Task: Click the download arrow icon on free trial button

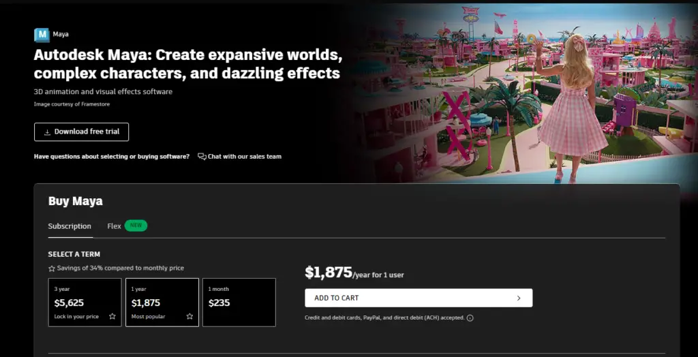Action: coord(47,132)
